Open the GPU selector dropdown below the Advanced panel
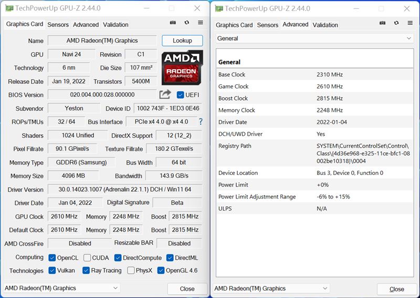 [272, 289]
